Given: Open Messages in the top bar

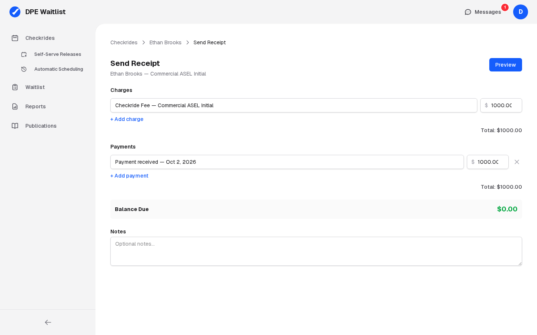Looking at the screenshot, I should pyautogui.click(x=483, y=12).
